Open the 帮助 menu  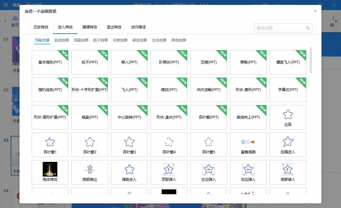tap(17, 5)
